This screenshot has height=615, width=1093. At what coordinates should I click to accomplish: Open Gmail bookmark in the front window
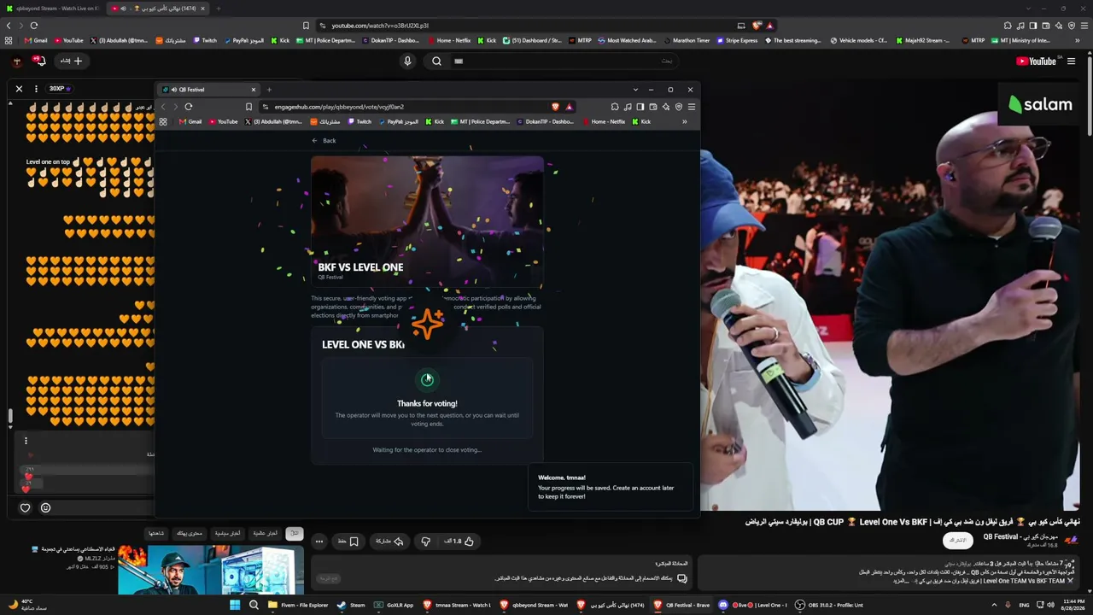(x=190, y=121)
